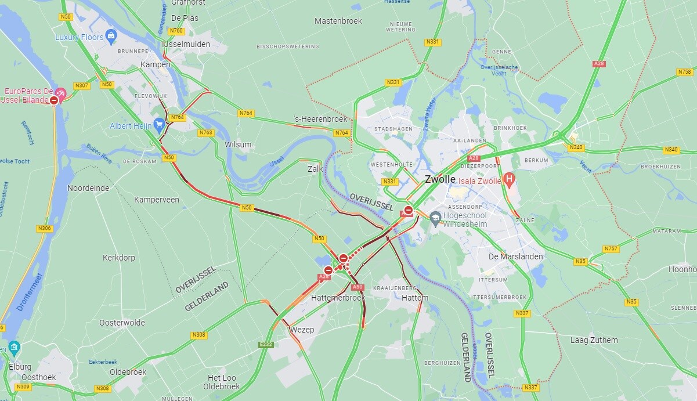Open the EuroParcs De IJssel Eilanden pin
697x401 pixels.
[62, 93]
